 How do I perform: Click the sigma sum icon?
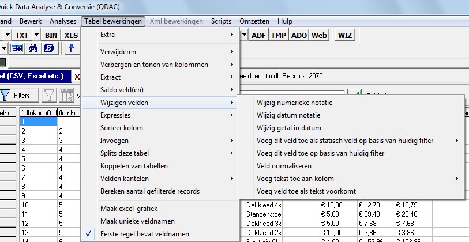point(48,48)
